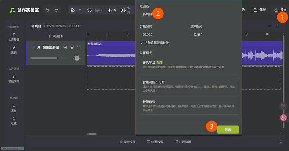289x151 pixels.
Task: Open 轨道效果 in the bottom bar
Action: tap(155, 142)
